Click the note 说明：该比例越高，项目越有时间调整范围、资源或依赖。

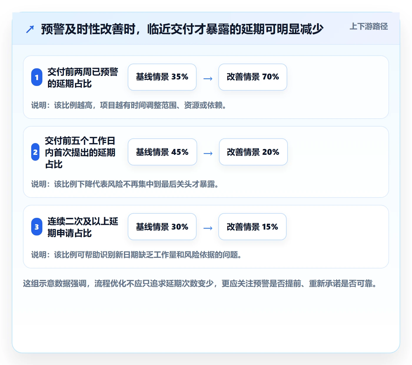click(x=129, y=105)
